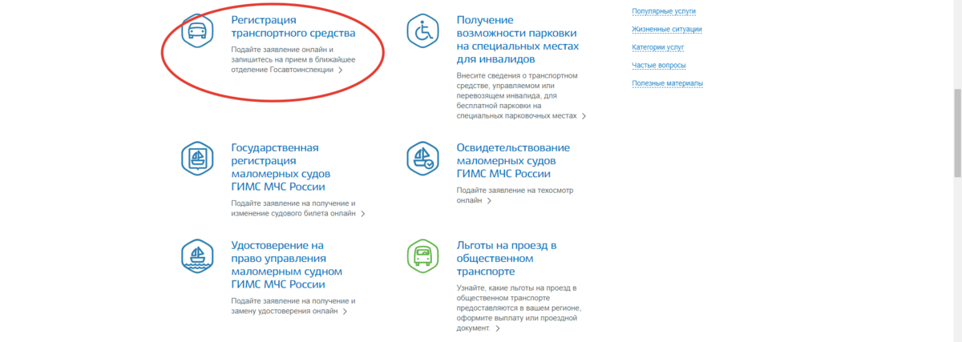The height and width of the screenshot is (342, 962).
Task: Go to Полезные материалы in sidebar
Action: click(668, 83)
